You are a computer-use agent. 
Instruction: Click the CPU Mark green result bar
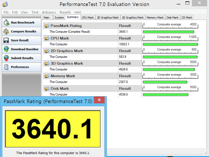170,44
